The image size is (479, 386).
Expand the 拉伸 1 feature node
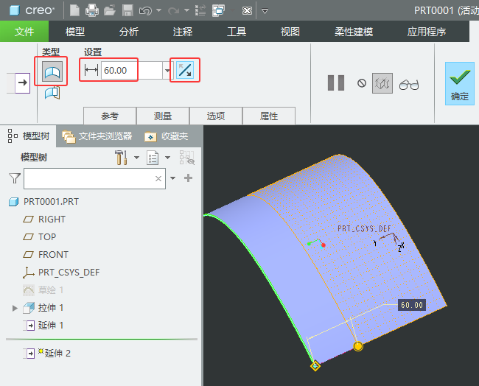(x=15, y=308)
